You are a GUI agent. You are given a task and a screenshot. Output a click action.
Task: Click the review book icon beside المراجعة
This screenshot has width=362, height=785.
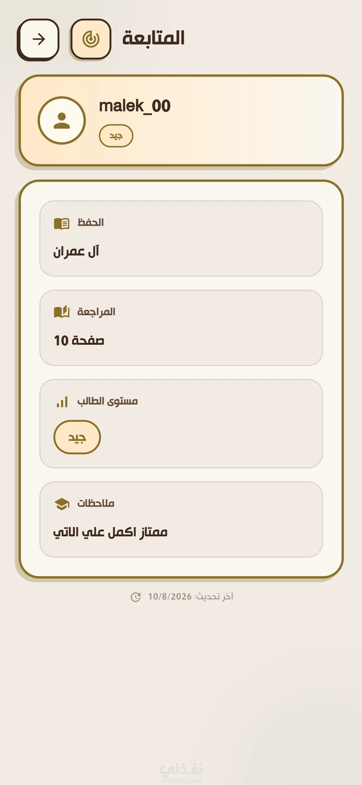(62, 312)
